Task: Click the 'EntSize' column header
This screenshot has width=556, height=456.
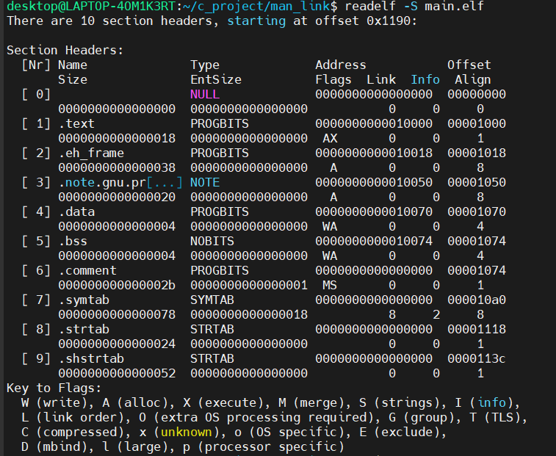Action: 216,79
